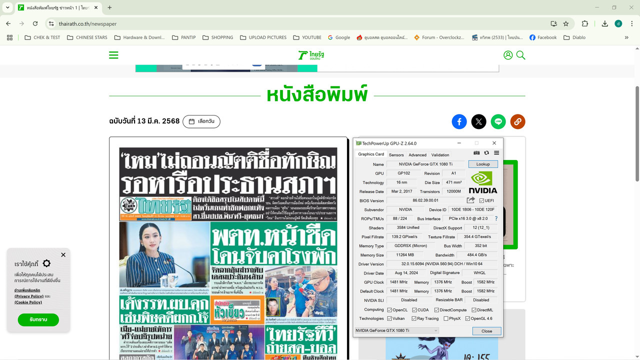Open the CHEK & TEST bookmark folder
Viewport: 640px width, 360px height.
(42, 37)
